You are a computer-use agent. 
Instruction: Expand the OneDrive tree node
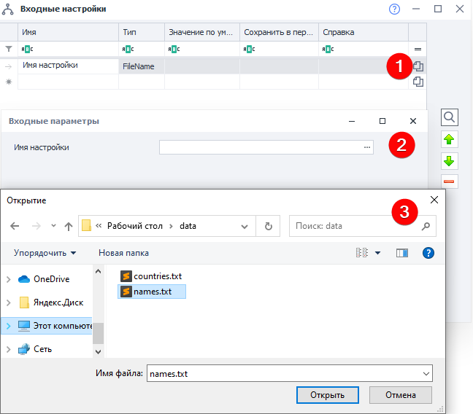pos(9,279)
